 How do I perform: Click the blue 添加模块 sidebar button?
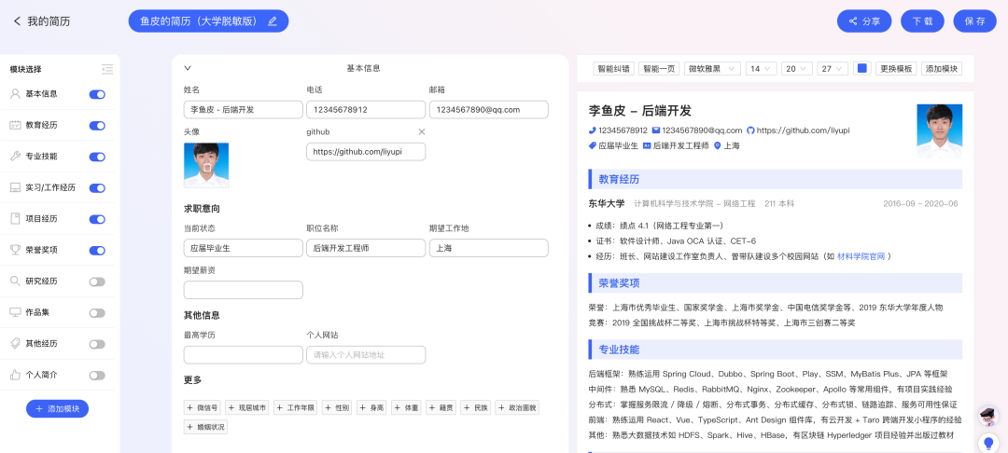[x=57, y=409]
